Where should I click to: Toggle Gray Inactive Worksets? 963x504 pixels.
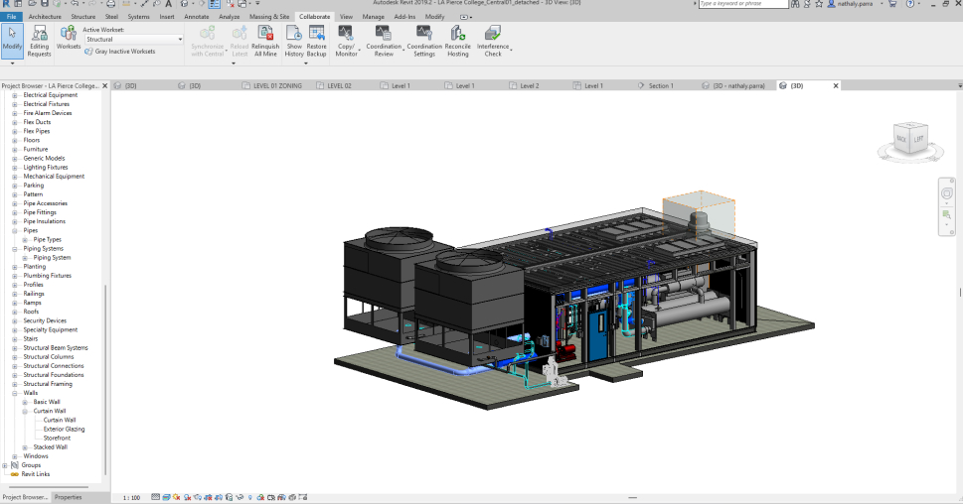[119, 52]
